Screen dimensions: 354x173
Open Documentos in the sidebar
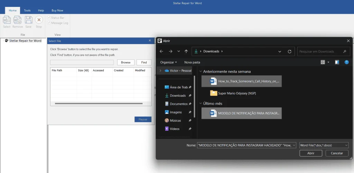[x=176, y=104]
